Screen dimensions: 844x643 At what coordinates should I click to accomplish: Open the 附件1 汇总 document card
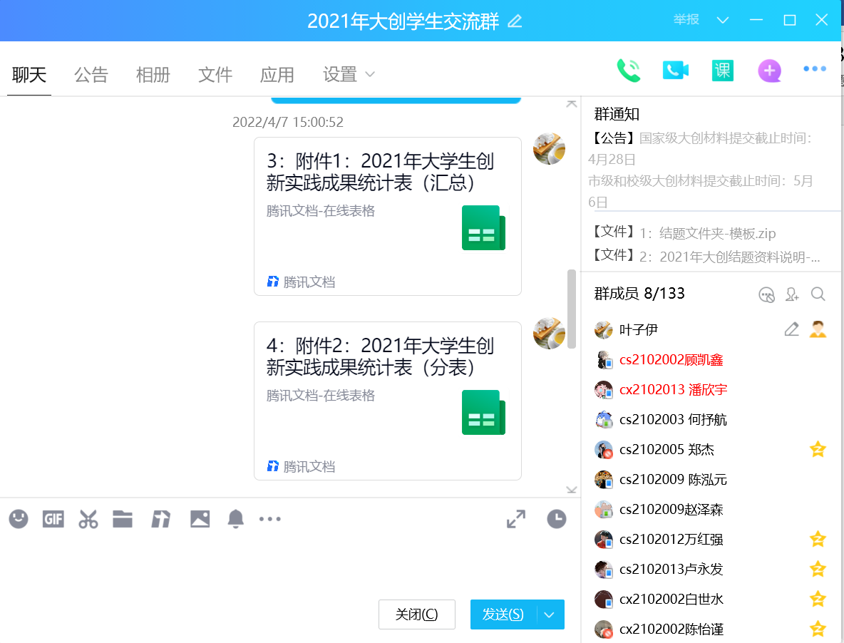(x=387, y=216)
